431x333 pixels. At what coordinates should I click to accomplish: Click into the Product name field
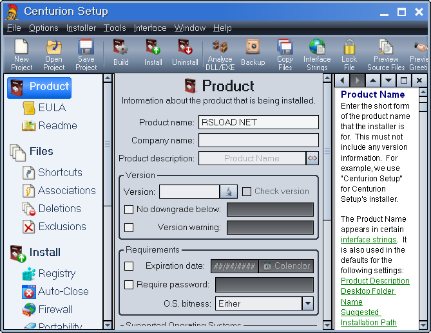click(258, 122)
